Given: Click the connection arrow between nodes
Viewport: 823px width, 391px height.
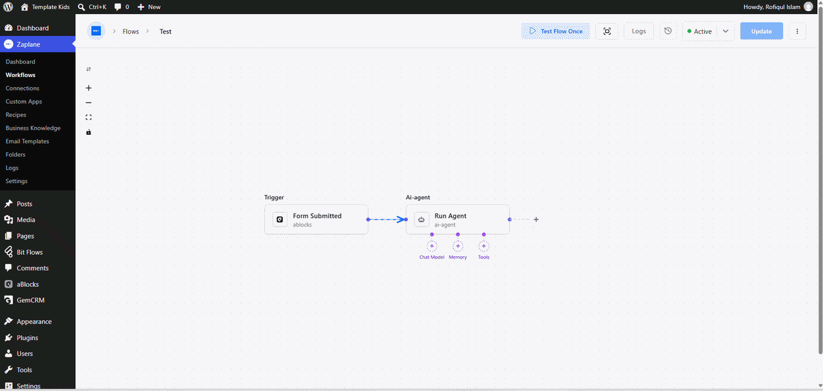Looking at the screenshot, I should pos(388,220).
